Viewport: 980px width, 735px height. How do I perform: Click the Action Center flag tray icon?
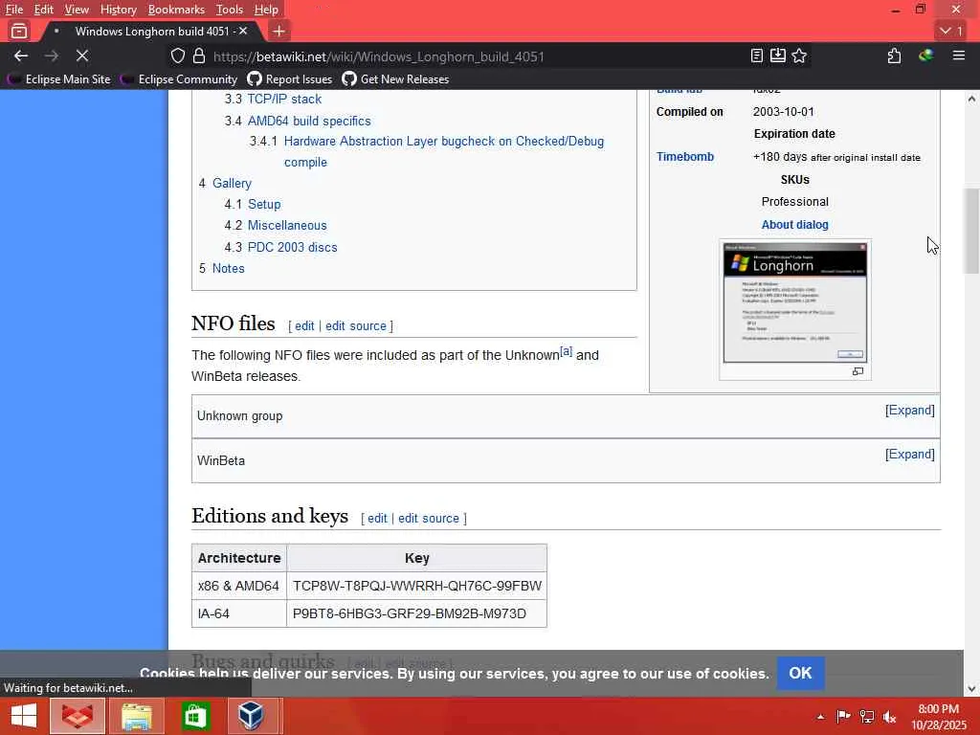pos(843,717)
